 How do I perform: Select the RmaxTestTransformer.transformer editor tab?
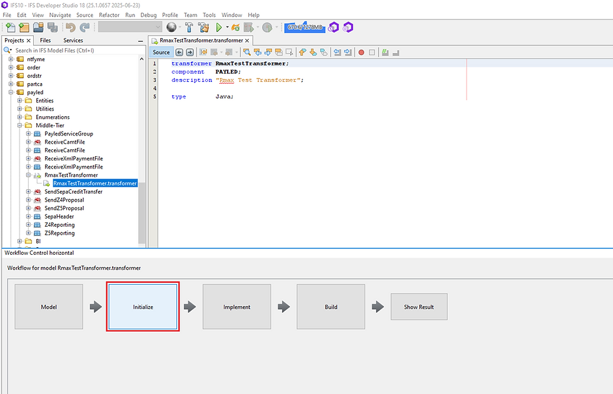pyautogui.click(x=201, y=40)
